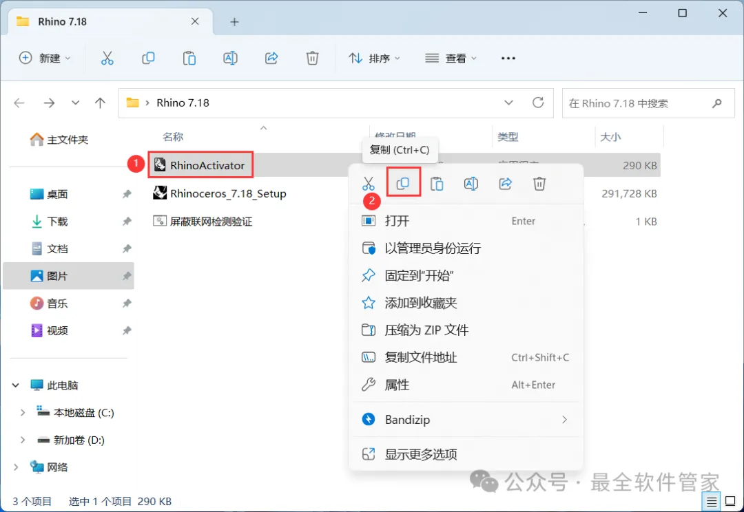
Task: Sort by the 大小 column header
Action: point(610,137)
